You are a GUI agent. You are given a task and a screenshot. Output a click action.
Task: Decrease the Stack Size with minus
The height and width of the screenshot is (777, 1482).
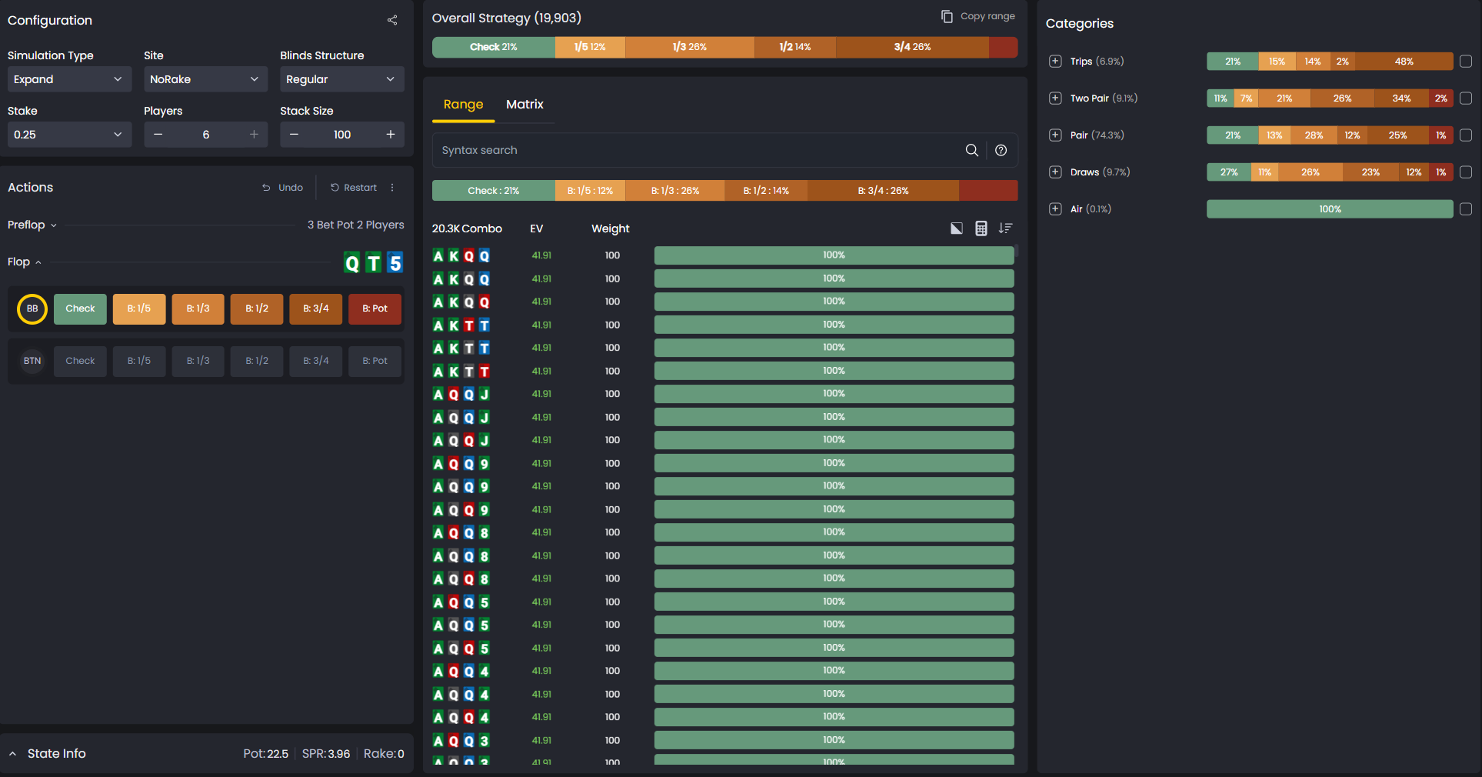tap(294, 135)
